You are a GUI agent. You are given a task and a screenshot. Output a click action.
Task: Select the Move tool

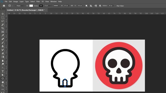[x=3, y=14]
